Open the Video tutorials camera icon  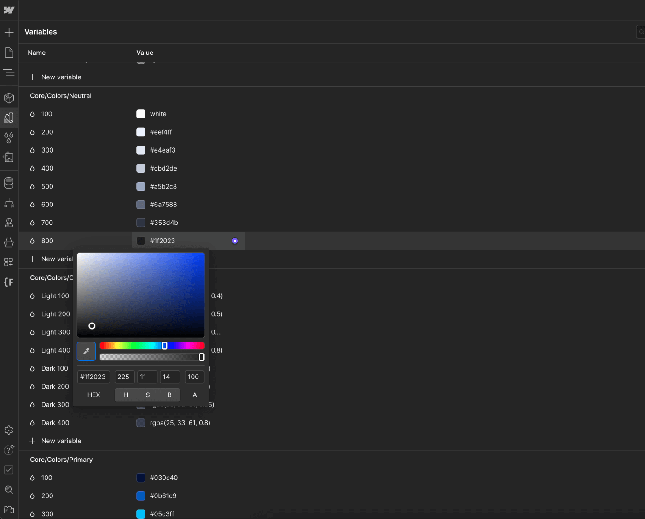coord(9,509)
